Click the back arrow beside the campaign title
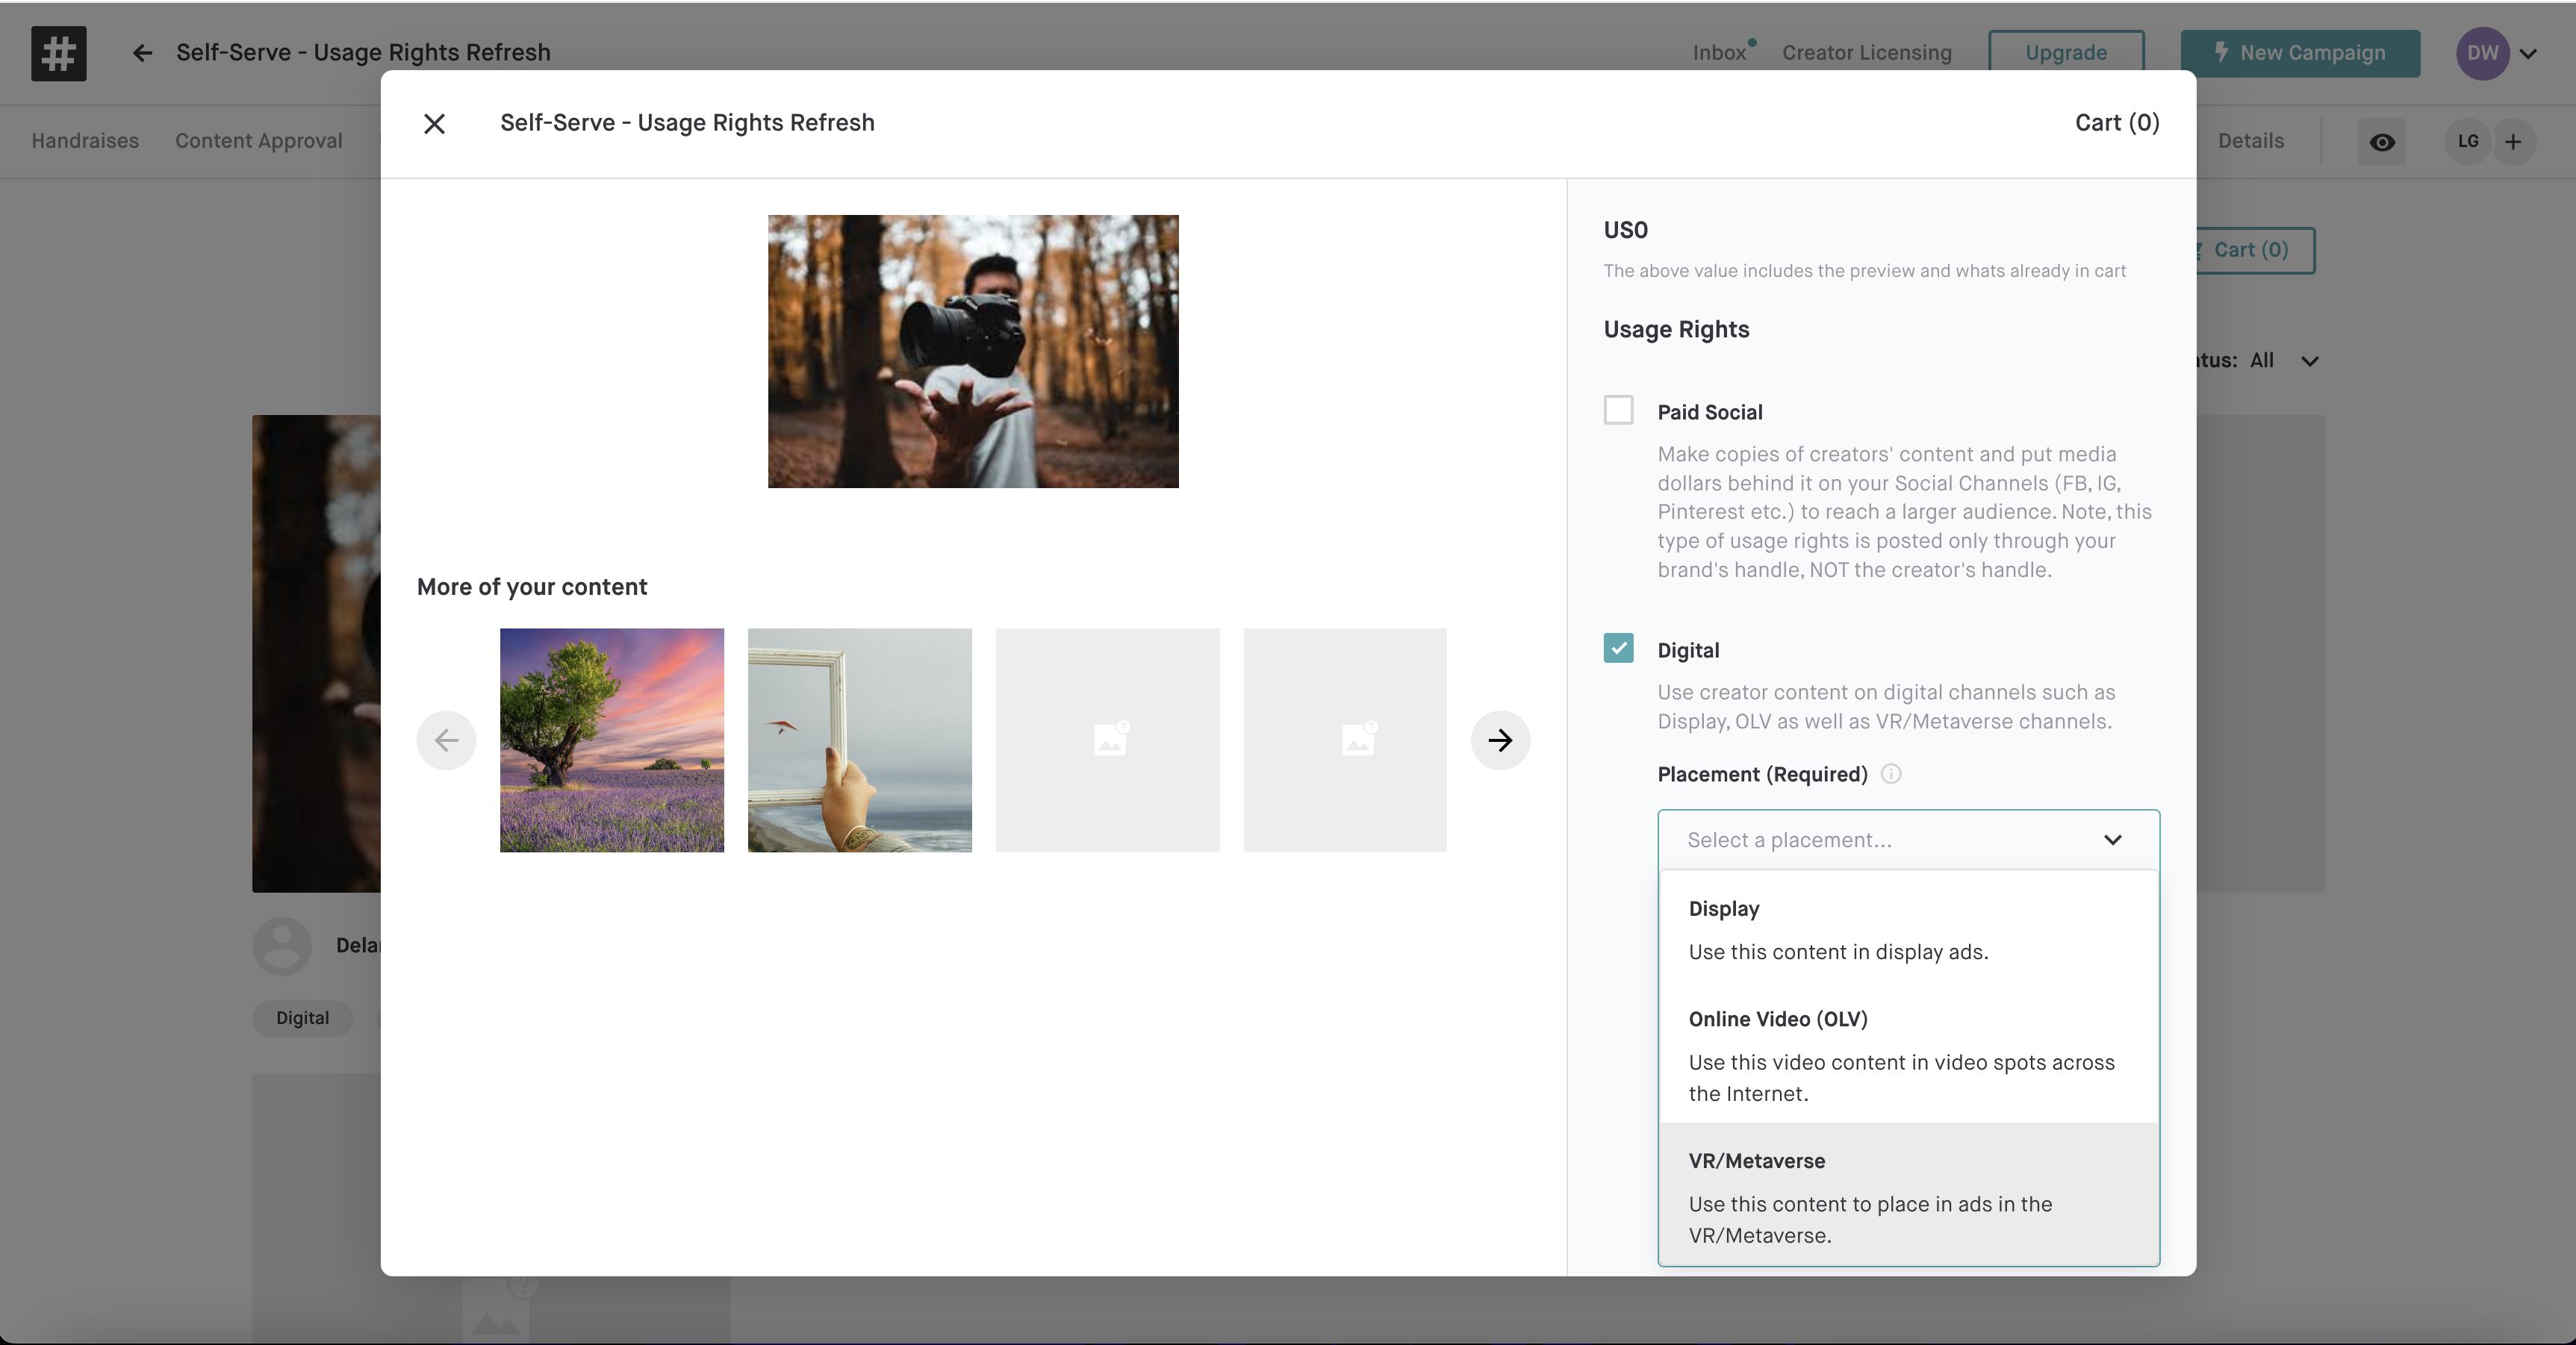The width and height of the screenshot is (2576, 1345). tap(142, 53)
